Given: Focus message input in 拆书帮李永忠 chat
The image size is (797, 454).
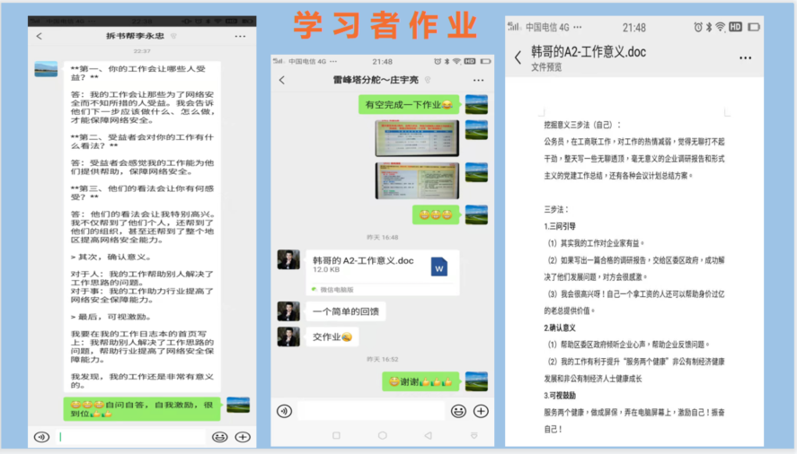Looking at the screenshot, I should tap(132, 437).
